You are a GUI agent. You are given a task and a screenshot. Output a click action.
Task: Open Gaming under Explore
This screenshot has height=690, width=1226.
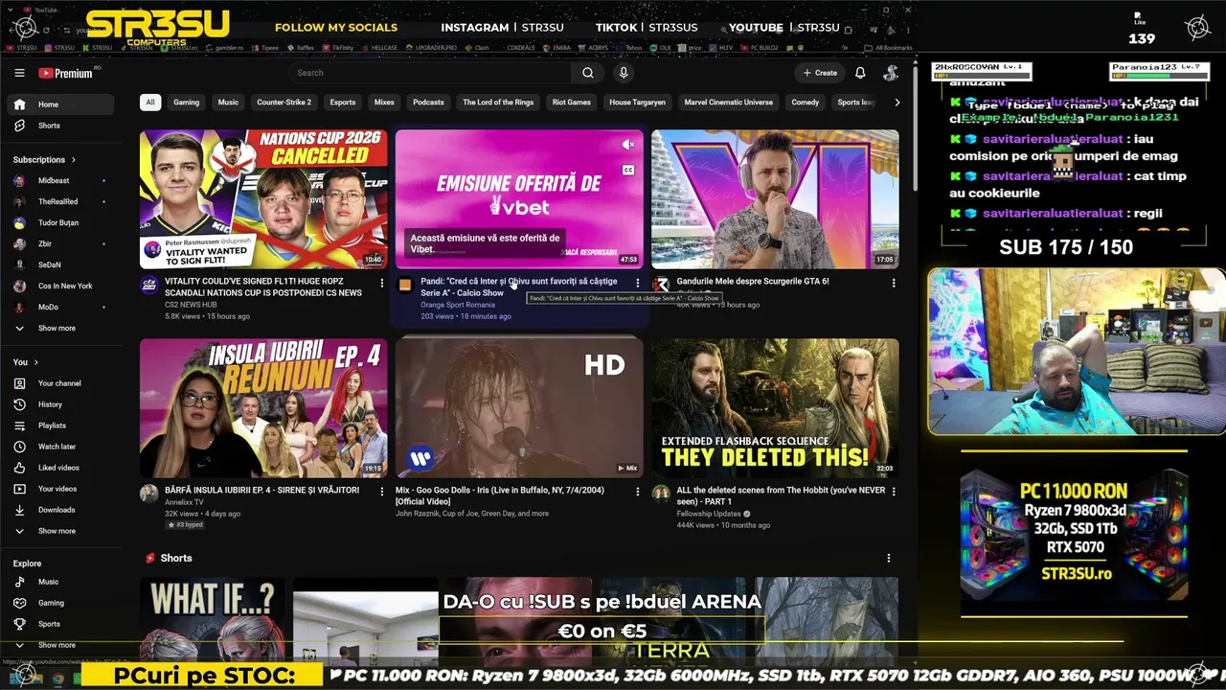61,603
